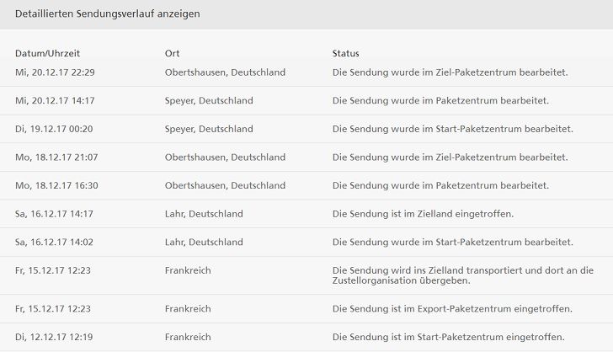Select the Sa, 16.12.17 14:02 timestamp
This screenshot has height=352, width=613.
[54, 243]
